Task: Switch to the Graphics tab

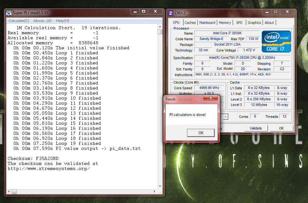Action: click(254, 23)
